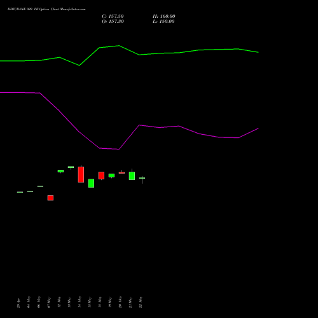Select the open price O: 157.30 label

click(113, 22)
